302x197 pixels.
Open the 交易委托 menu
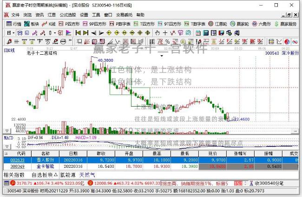[x=124, y=15]
